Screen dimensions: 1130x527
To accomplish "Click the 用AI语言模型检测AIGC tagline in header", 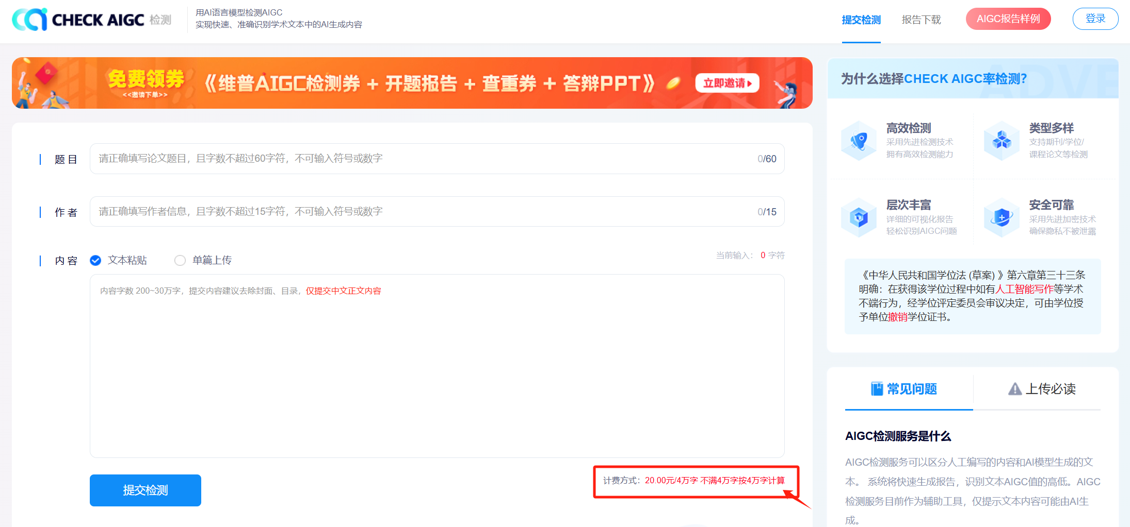I will [239, 12].
